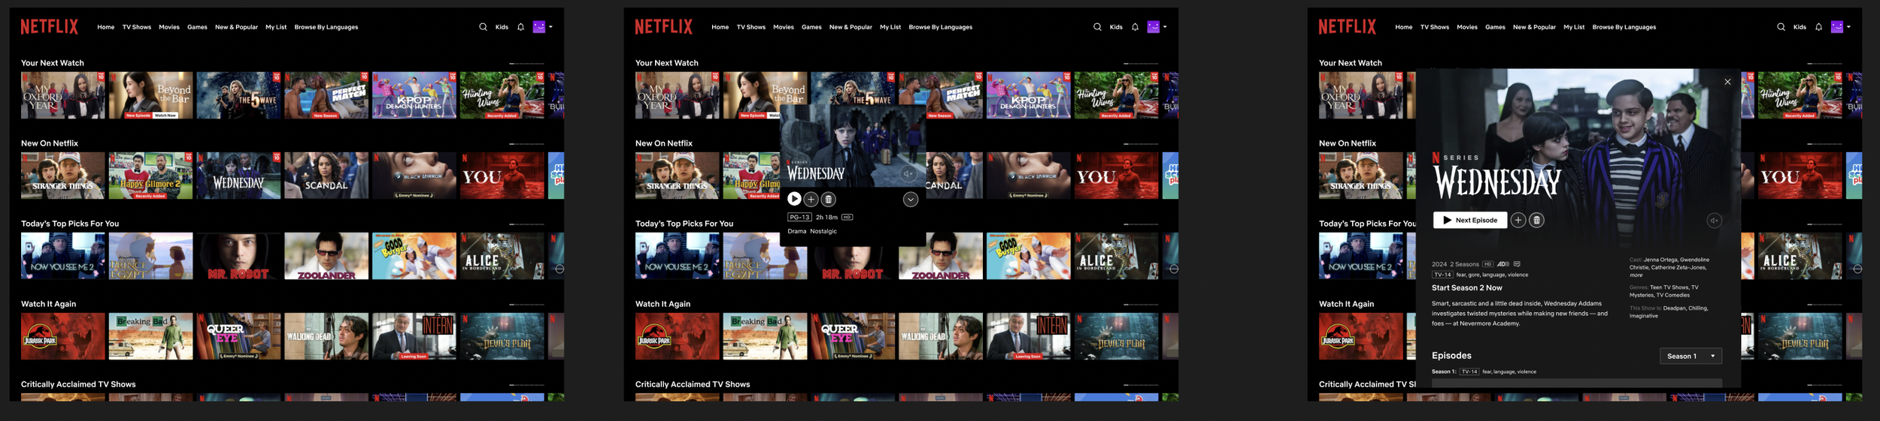Screen dimensions: 1880x421
Task: Open profile menu caret on right screen
Action: [1848, 27]
